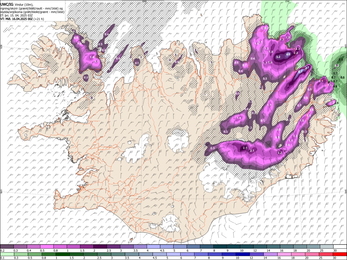Click the "0.2" label in the snow legend
This screenshot has width=347, height=260.
[2, 251]
